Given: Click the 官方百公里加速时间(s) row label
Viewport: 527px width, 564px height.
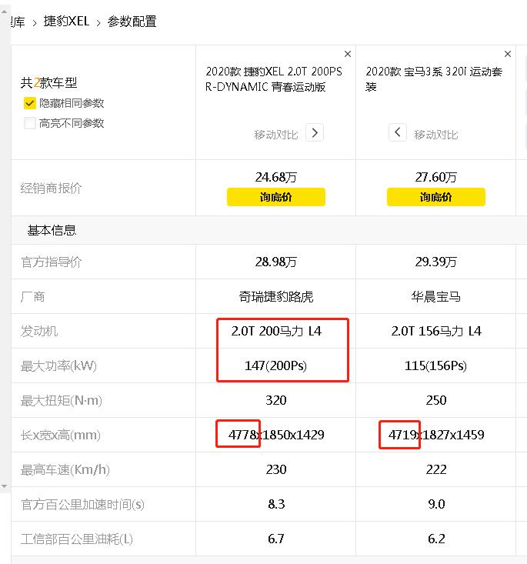Looking at the screenshot, I should 82,505.
